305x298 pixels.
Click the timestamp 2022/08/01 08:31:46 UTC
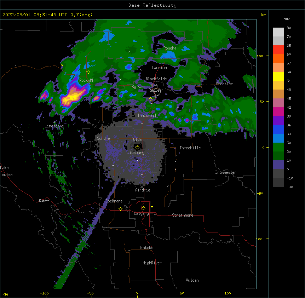[35, 15]
